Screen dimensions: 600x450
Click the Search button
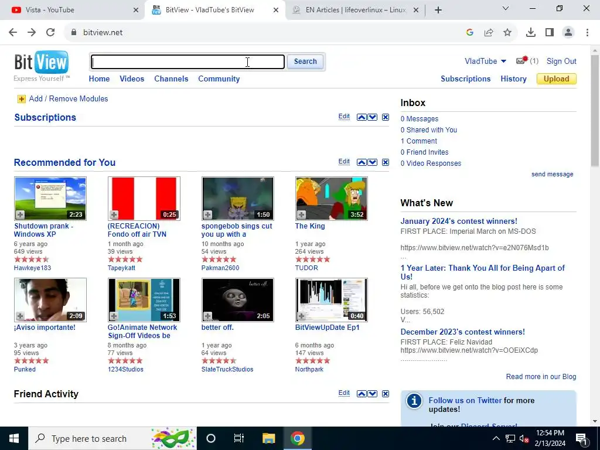point(305,62)
